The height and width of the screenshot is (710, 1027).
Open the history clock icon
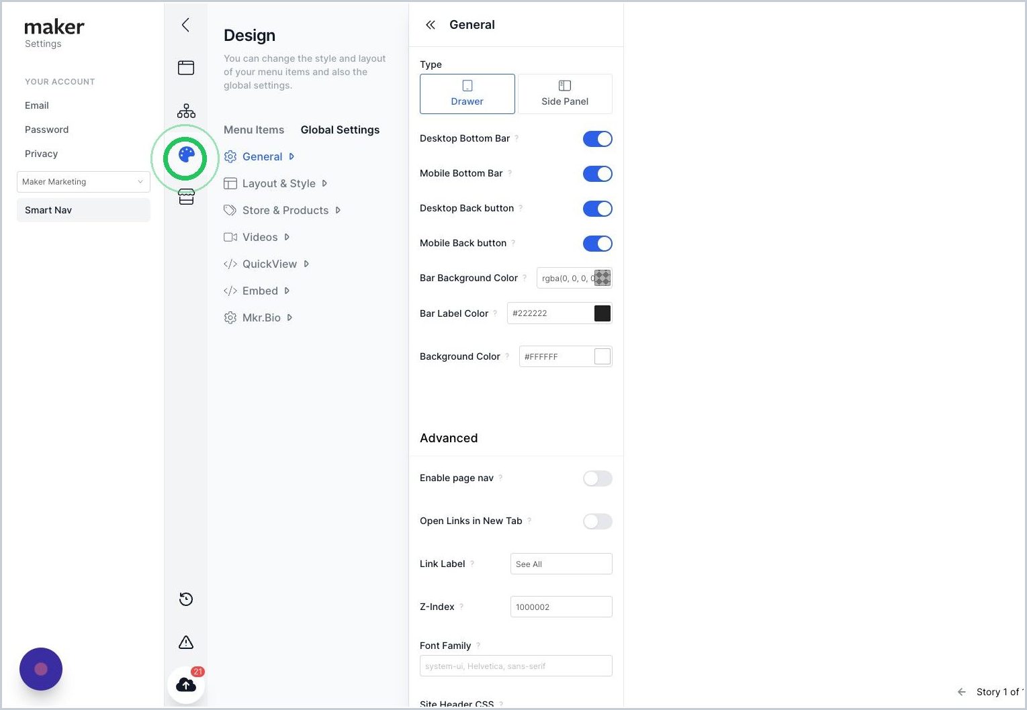(186, 599)
